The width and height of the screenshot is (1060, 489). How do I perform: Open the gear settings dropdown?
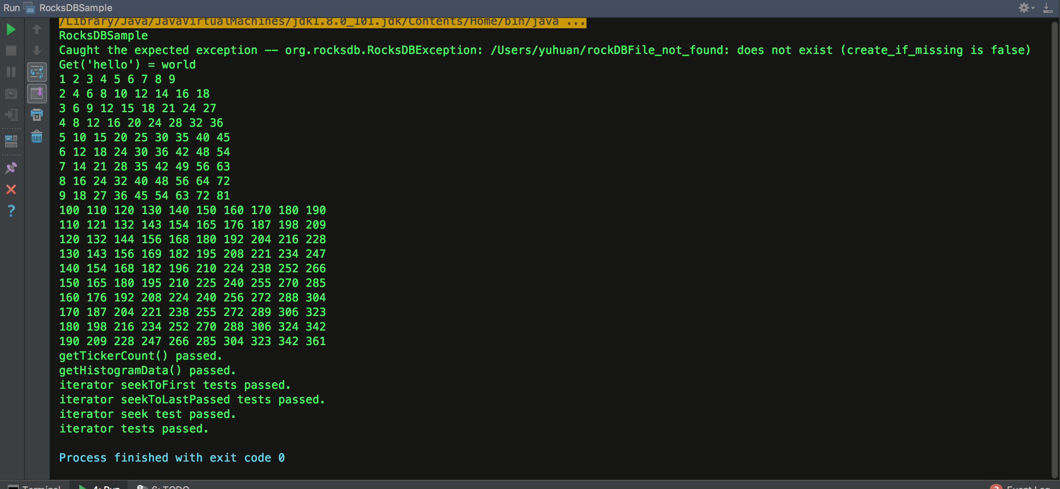pos(1025,8)
